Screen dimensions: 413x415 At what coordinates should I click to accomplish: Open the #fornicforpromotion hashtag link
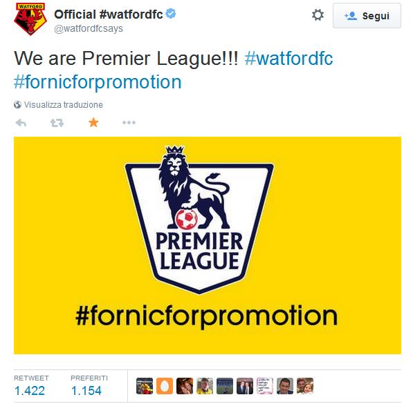pos(98,82)
